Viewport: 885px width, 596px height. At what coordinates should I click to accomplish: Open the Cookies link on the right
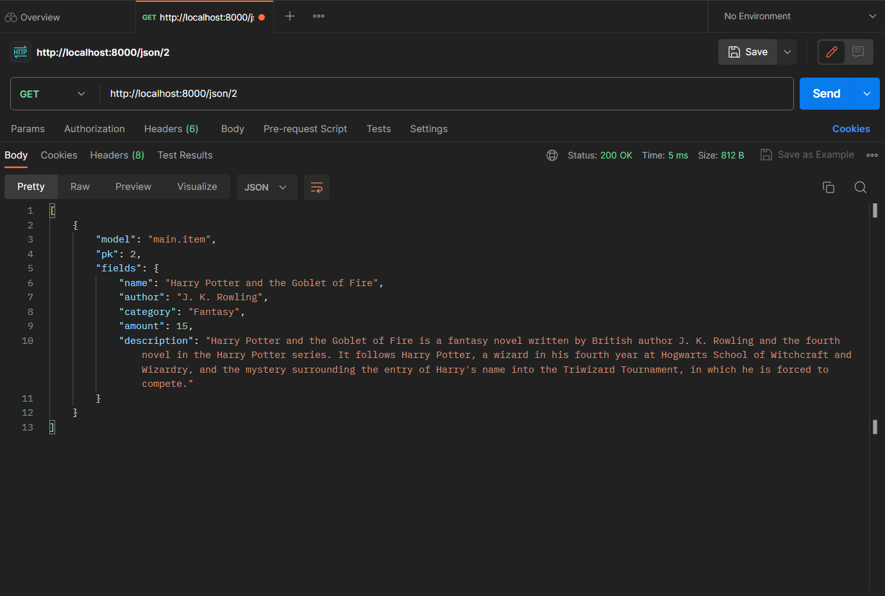click(x=851, y=129)
